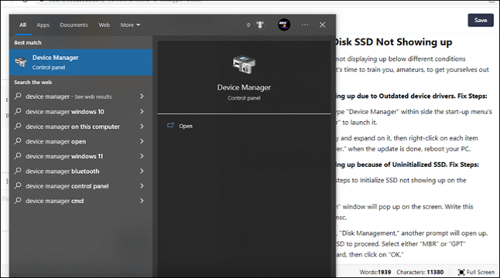Expand arrow for 'device manager open'
Screen dimensions: 500x278
coord(142,141)
